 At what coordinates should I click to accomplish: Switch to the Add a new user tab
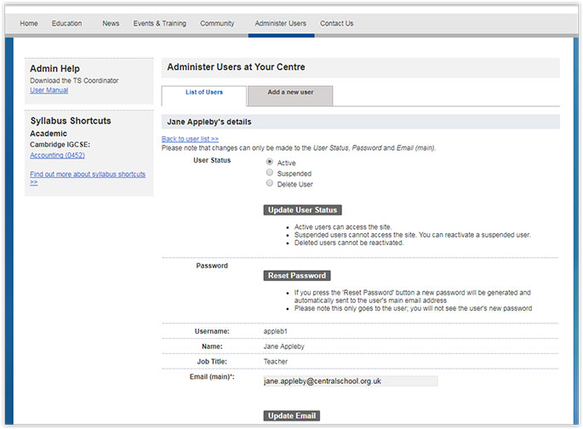[290, 92]
